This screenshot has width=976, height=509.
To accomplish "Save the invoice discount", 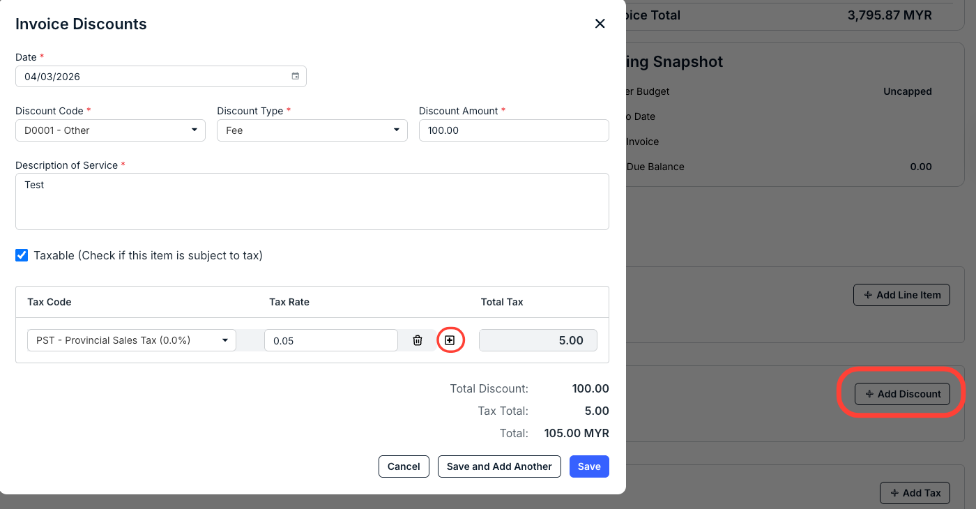I will 589,466.
